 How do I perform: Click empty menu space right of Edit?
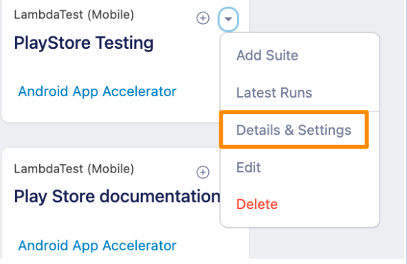319,167
